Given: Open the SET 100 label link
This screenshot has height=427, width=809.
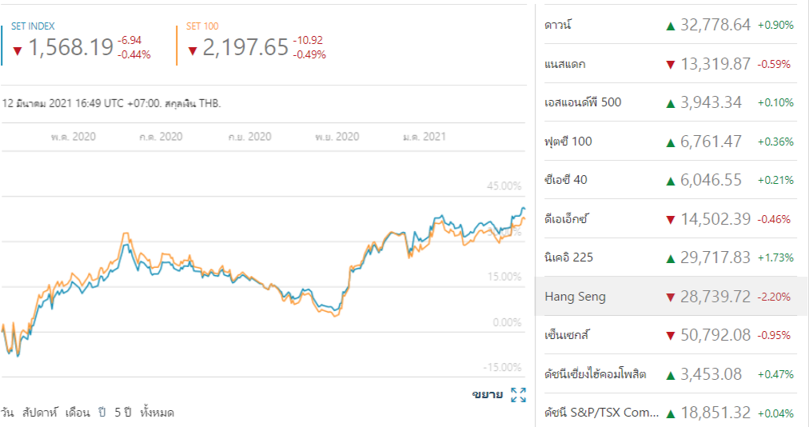Looking at the screenshot, I should coord(200,26).
